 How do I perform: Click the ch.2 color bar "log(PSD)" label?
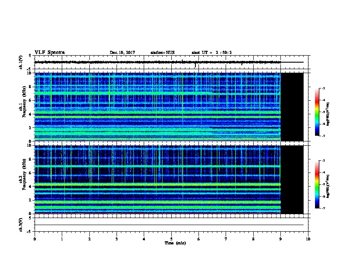[x=328, y=186]
